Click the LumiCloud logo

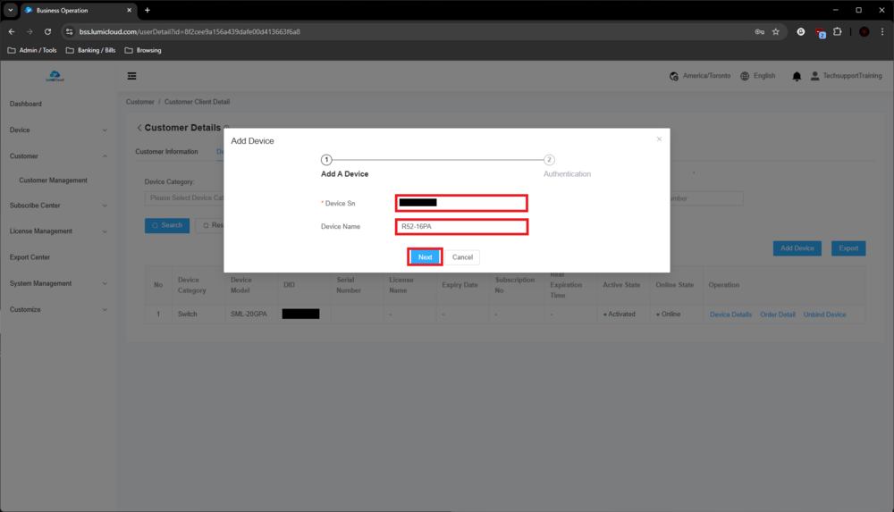[x=55, y=76]
